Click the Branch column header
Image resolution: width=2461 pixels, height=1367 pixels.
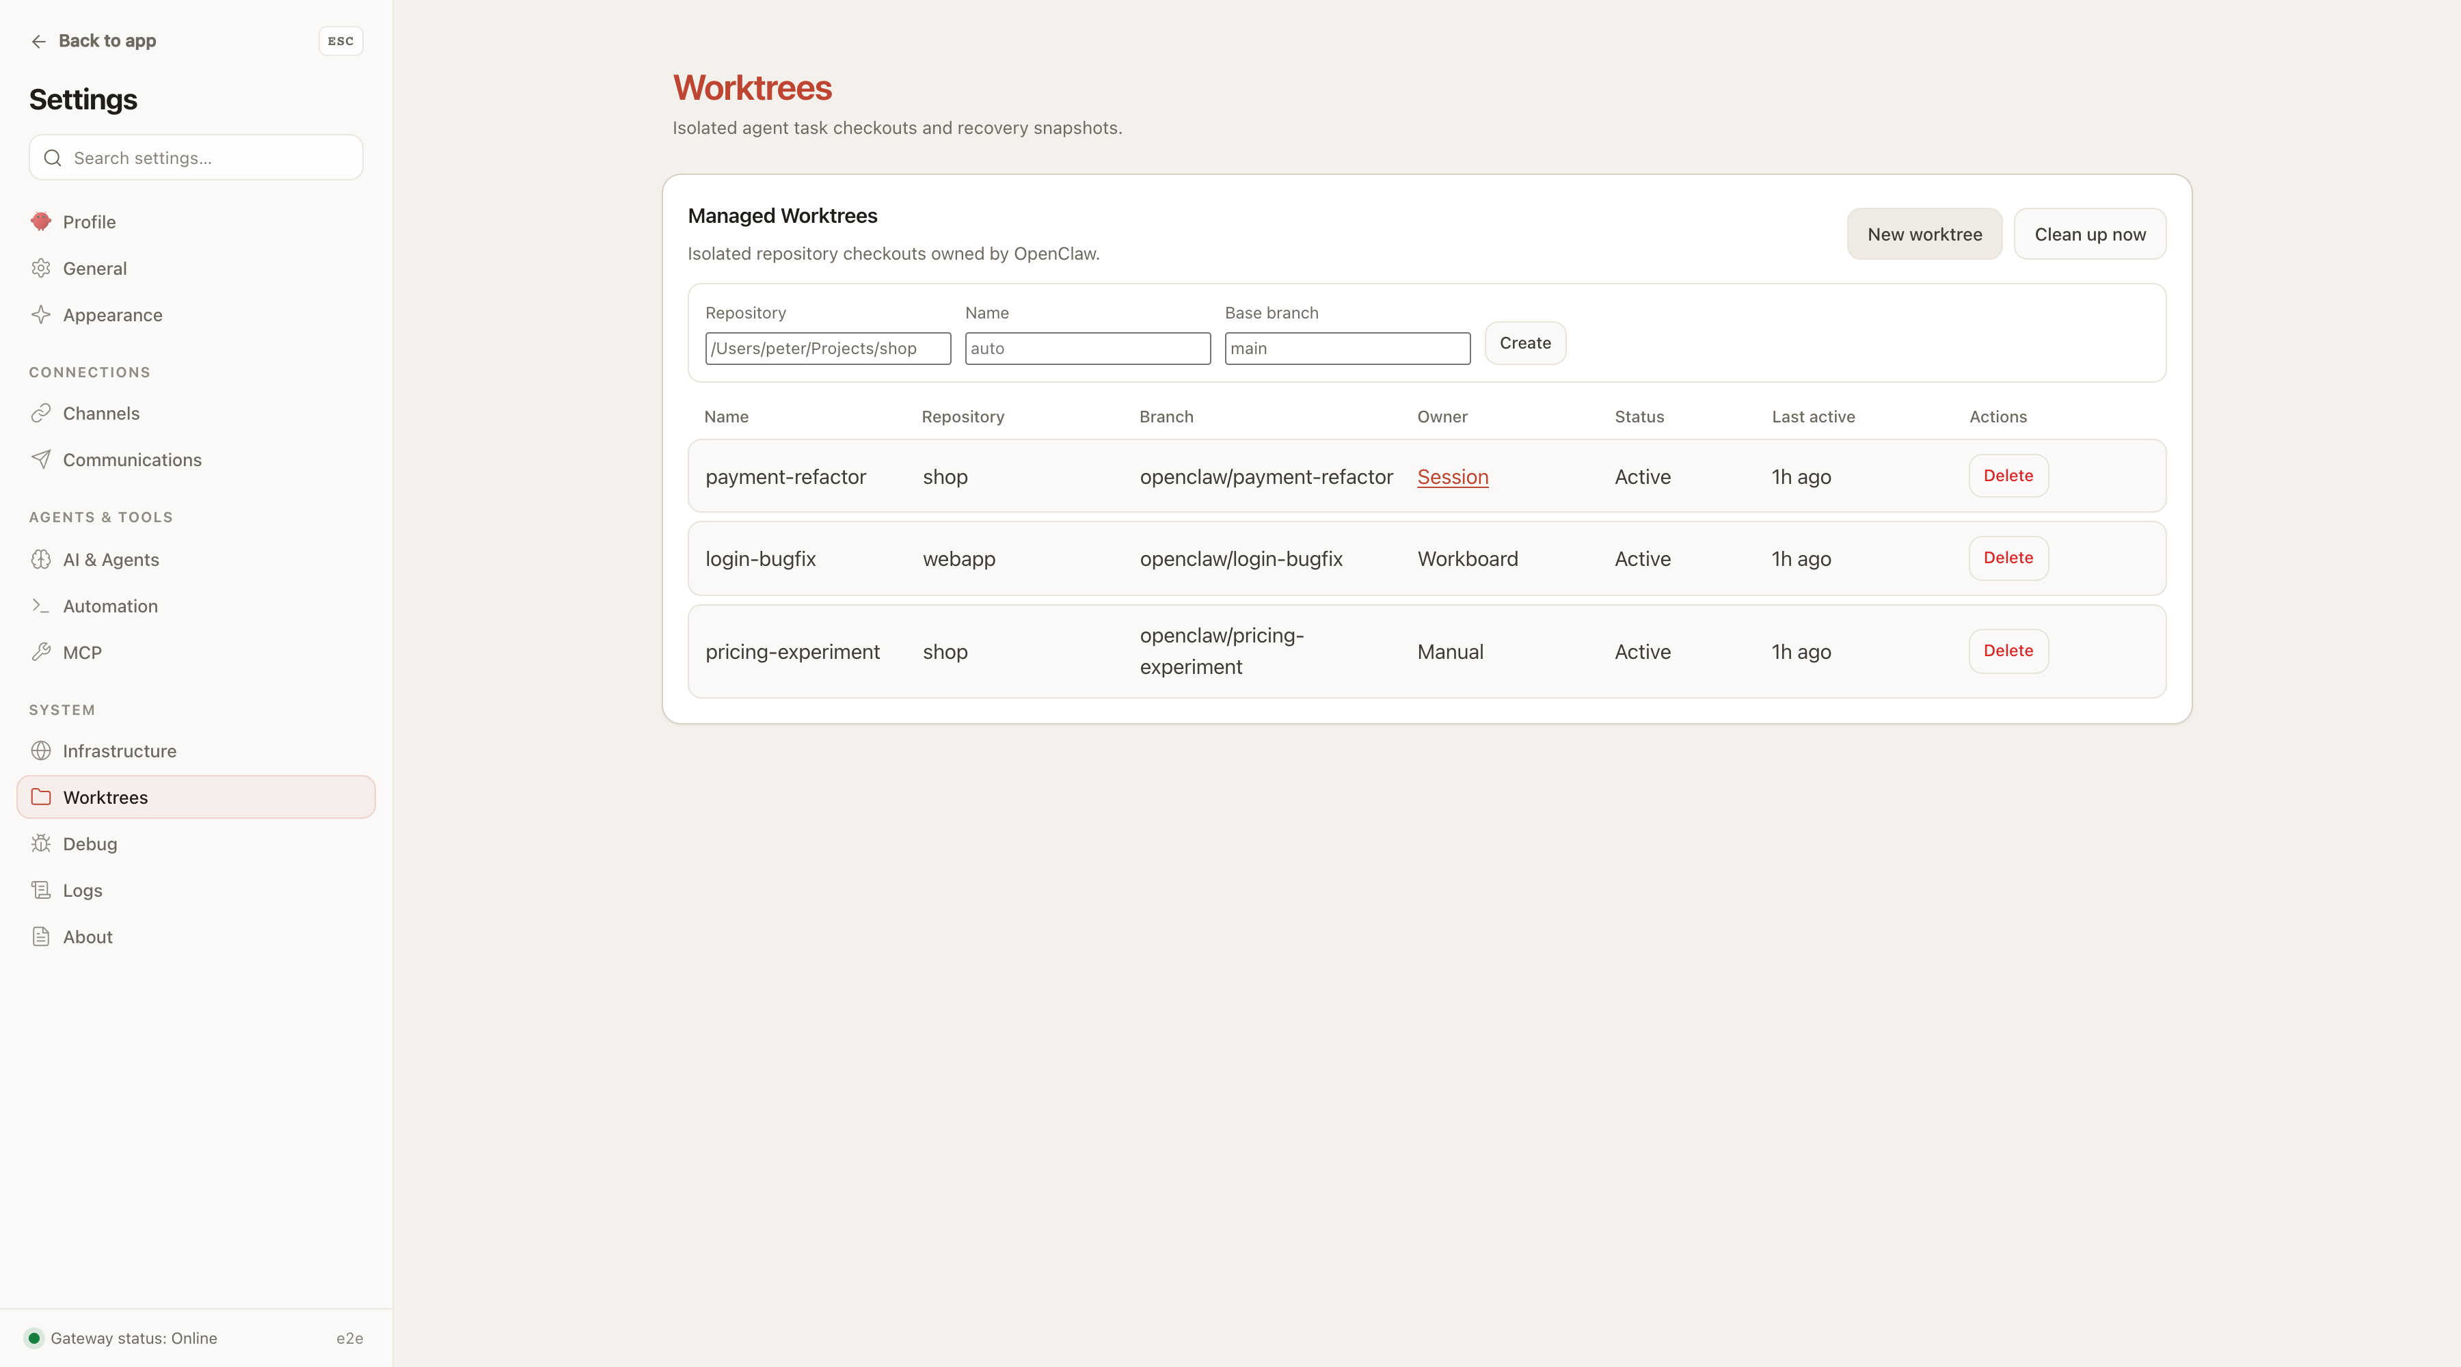[1166, 416]
